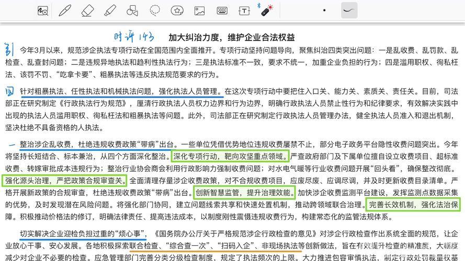
Task: Click the phrase “扫码入企”
Action: tap(235, 246)
